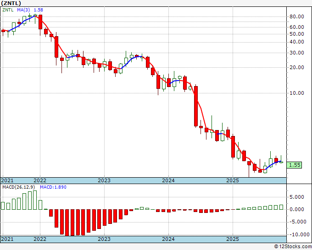This screenshot has width=312, height=250.
Task: Click the 1.55 current price tag
Action: click(x=294, y=165)
